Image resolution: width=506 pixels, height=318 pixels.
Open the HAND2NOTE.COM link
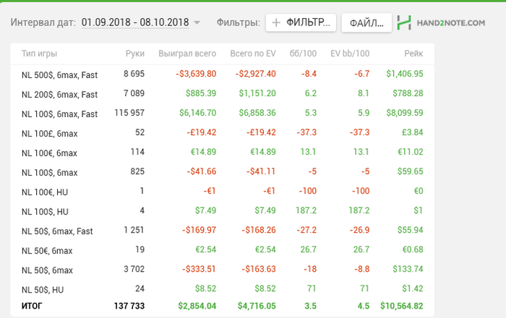coord(451,23)
